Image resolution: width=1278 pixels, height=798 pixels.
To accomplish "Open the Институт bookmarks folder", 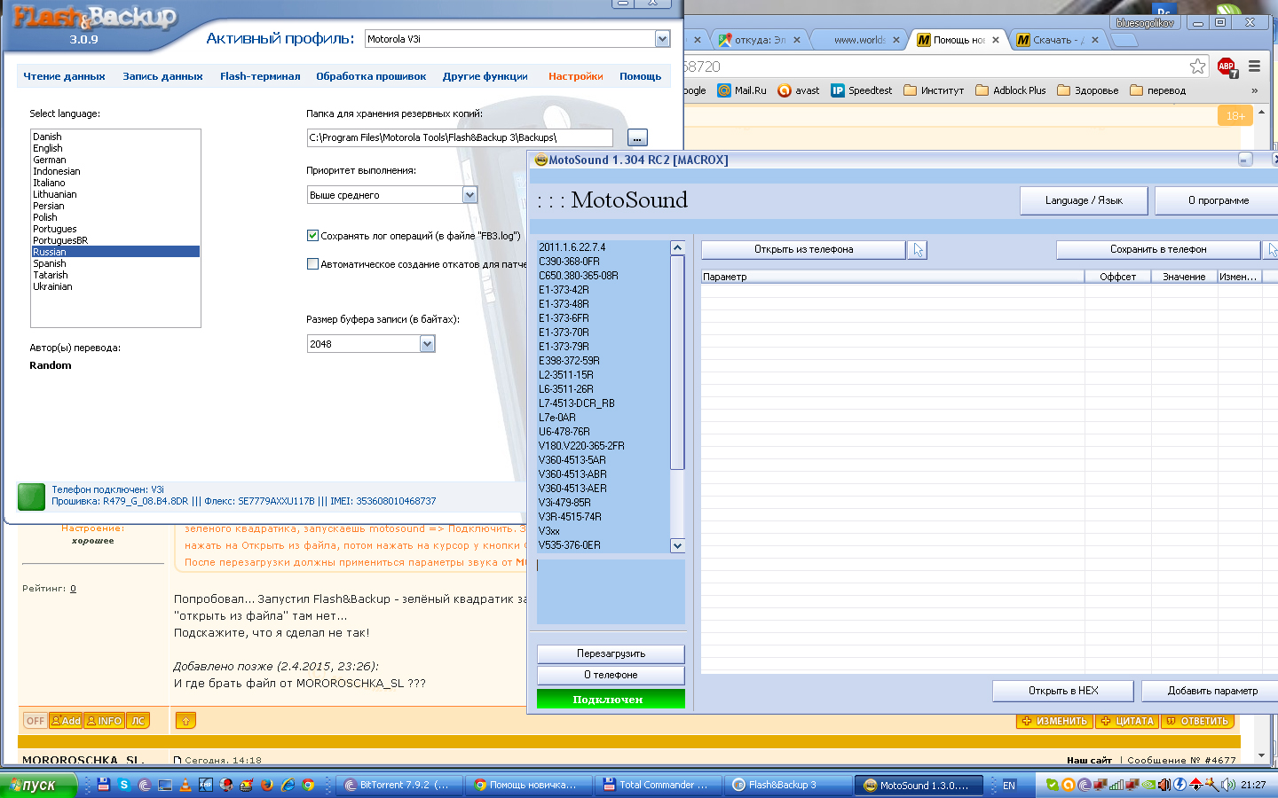I will [934, 90].
